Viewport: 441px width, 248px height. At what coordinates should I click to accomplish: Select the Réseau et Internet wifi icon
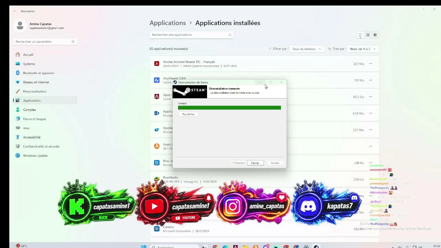(18, 82)
